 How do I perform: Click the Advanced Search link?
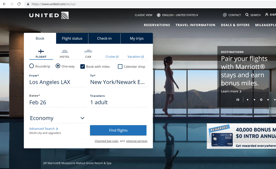click(x=42, y=129)
